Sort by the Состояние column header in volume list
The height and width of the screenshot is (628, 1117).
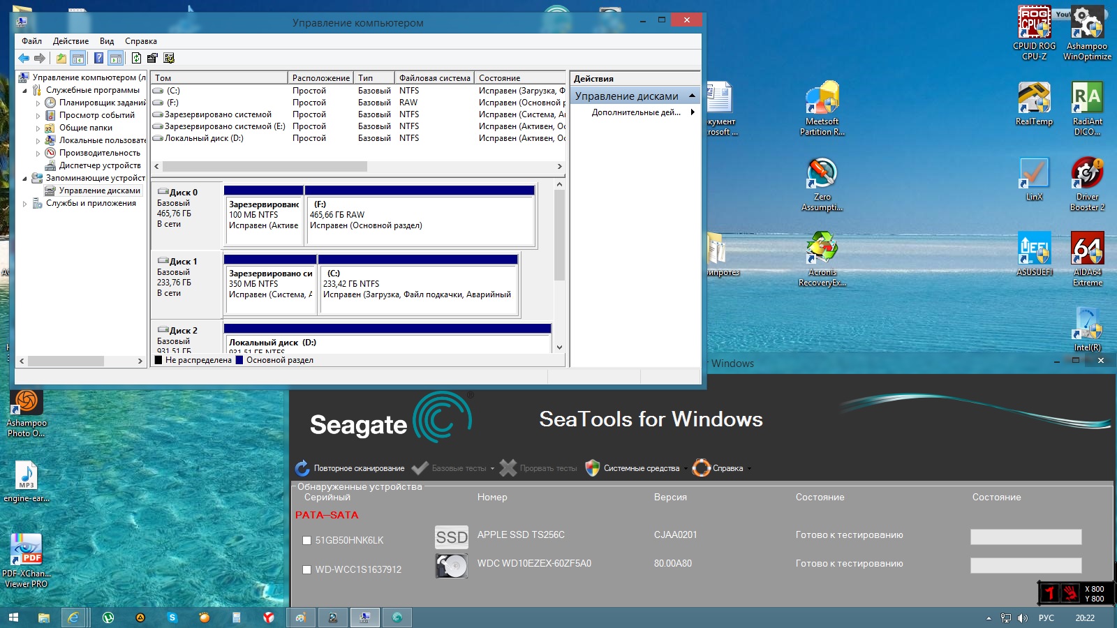point(520,78)
